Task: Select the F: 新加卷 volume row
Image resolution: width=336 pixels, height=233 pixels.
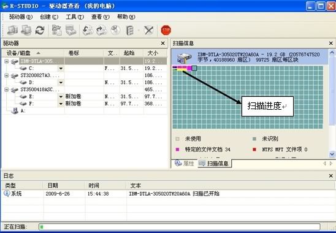Action: (85, 104)
